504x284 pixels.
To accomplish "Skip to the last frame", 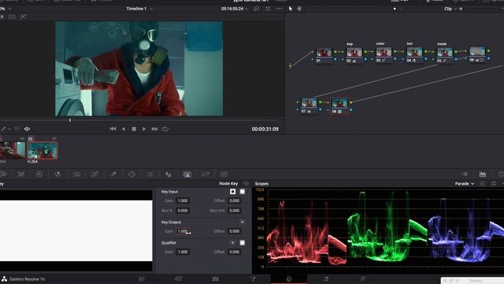I will [154, 129].
